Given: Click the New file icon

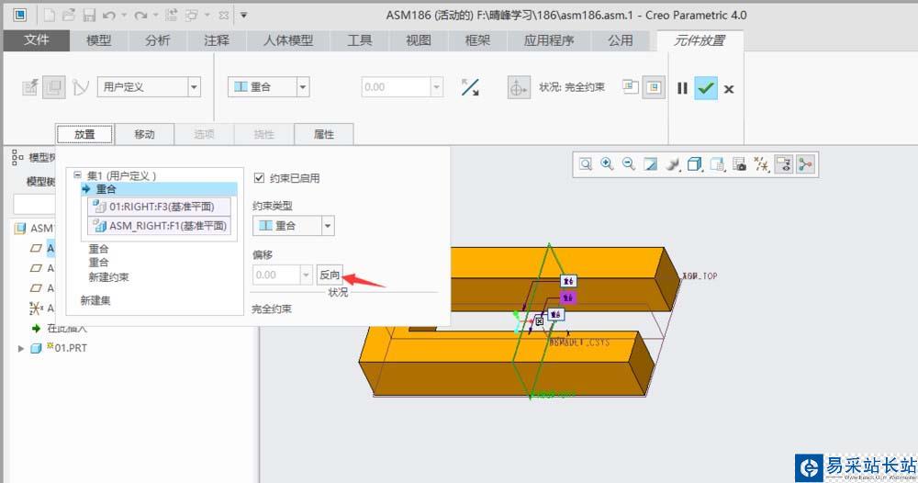Looking at the screenshot, I should point(50,16).
